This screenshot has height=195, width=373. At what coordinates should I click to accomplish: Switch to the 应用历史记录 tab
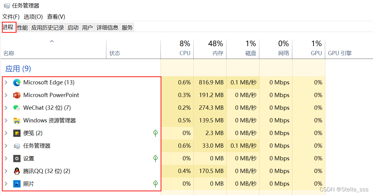click(48, 27)
